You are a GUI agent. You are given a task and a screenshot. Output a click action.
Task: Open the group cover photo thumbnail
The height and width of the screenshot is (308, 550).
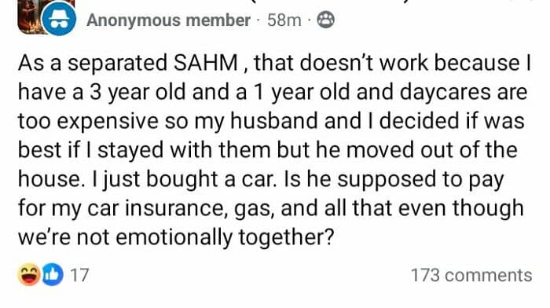tap(31, 16)
